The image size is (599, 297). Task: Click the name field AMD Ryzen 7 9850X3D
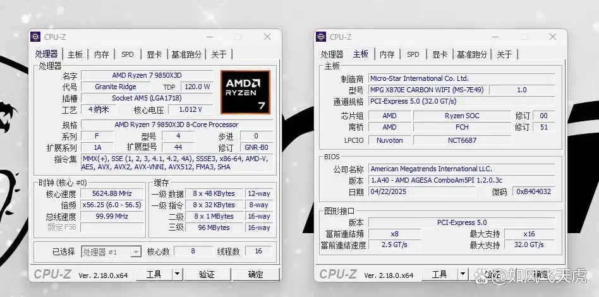pyautogui.click(x=147, y=75)
